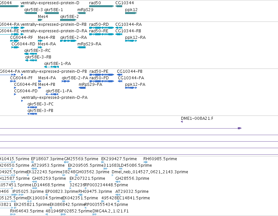This screenshot has width=278, height=216.
Task: Click transcript ventrally-expressed-protein-D-RA
Action: (54, 31)
